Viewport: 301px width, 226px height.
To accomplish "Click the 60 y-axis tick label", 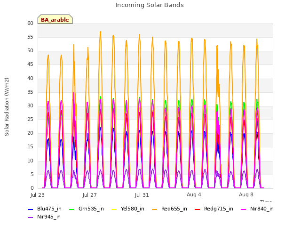I will pyautogui.click(x=30, y=23).
